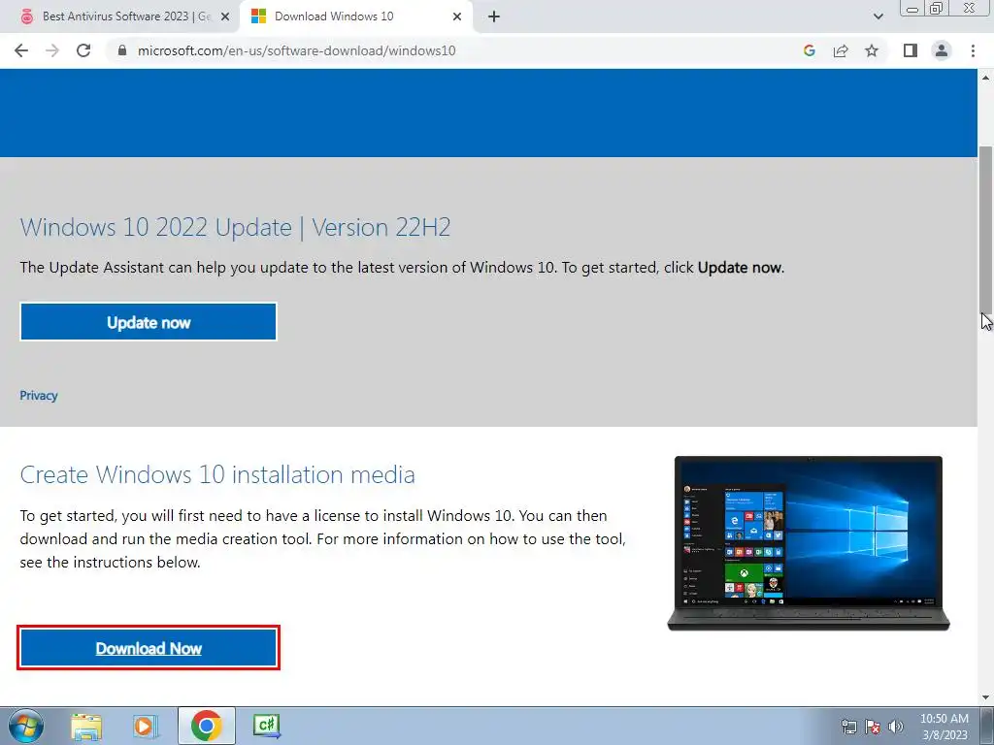The image size is (994, 745).
Task: Click the scrollbar up arrow
Action: coord(986,78)
